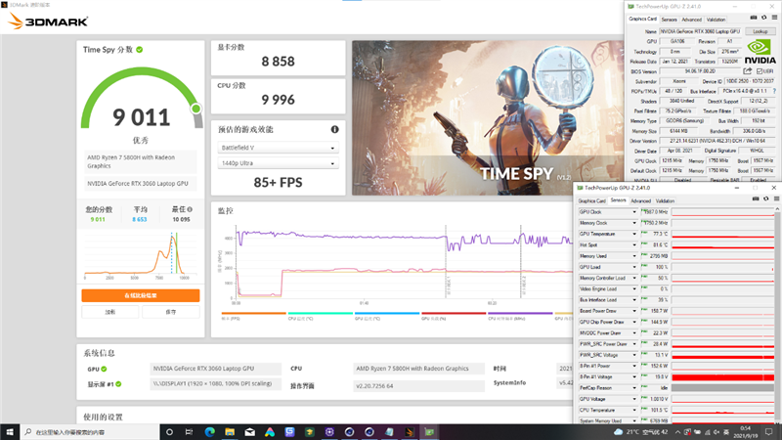Click the GPU-Z sensors panel vertical scrollbar
Viewport: 782px width, 440px height.
(x=778, y=314)
